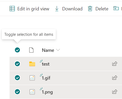Toggle selection for all items checkbox

point(17,50)
